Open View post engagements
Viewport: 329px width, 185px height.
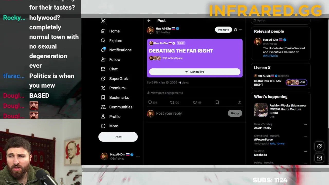click(x=165, y=93)
